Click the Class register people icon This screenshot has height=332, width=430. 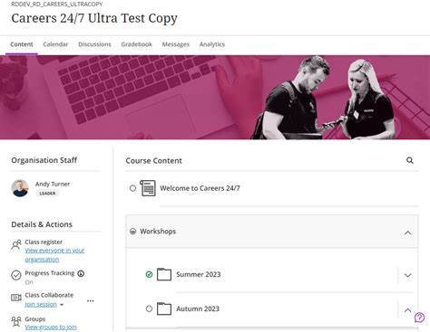[16, 244]
